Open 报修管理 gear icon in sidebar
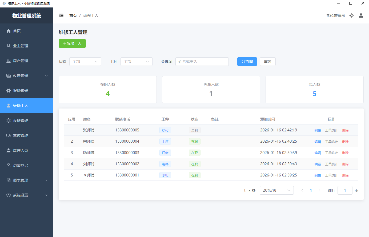 (9, 91)
